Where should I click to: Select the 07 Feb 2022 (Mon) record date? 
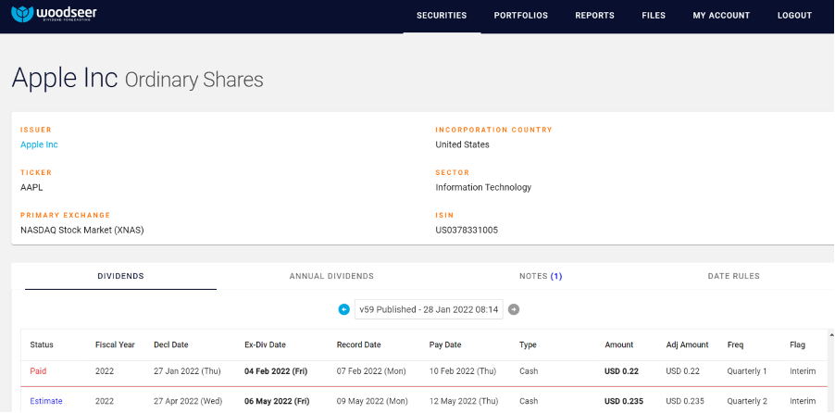(371, 371)
